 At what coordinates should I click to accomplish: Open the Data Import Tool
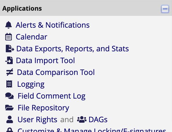(x=45, y=60)
